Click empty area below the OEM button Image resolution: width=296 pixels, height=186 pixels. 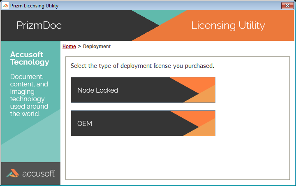coord(177,158)
